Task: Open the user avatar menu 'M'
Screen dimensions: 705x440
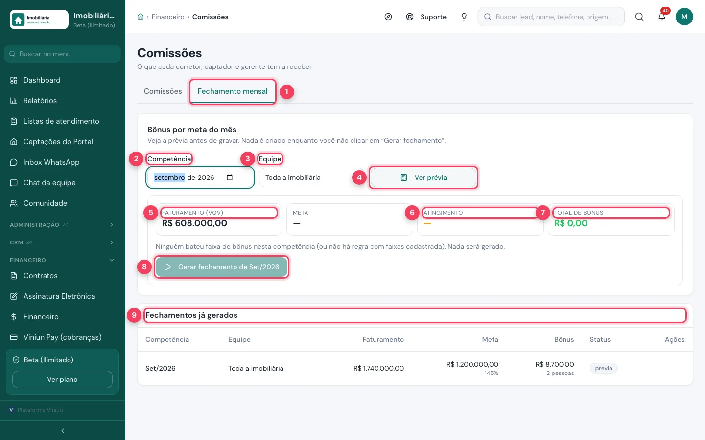Action: (x=684, y=17)
